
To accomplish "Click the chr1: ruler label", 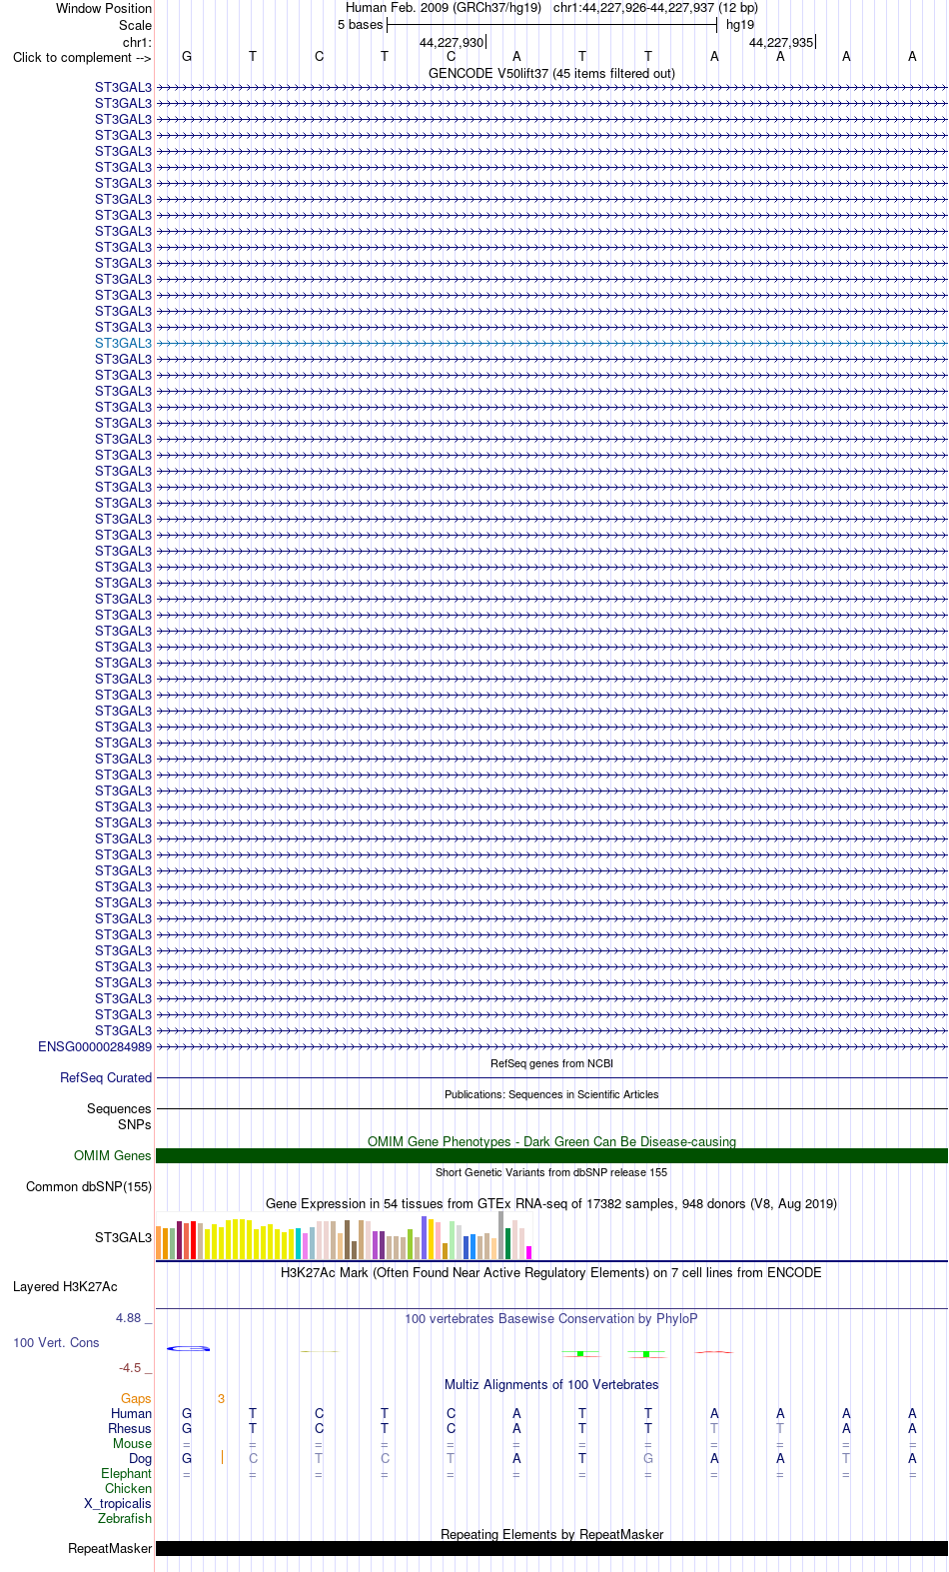I will tap(137, 42).
